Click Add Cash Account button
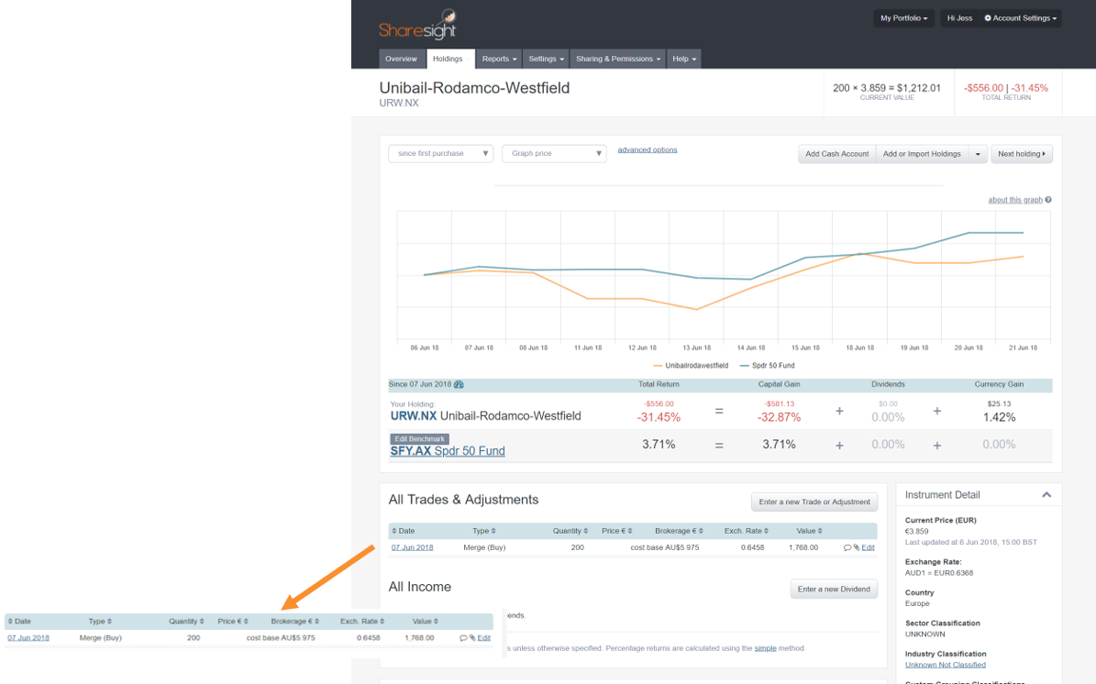Screen dimensions: 1096x684 [x=836, y=154]
